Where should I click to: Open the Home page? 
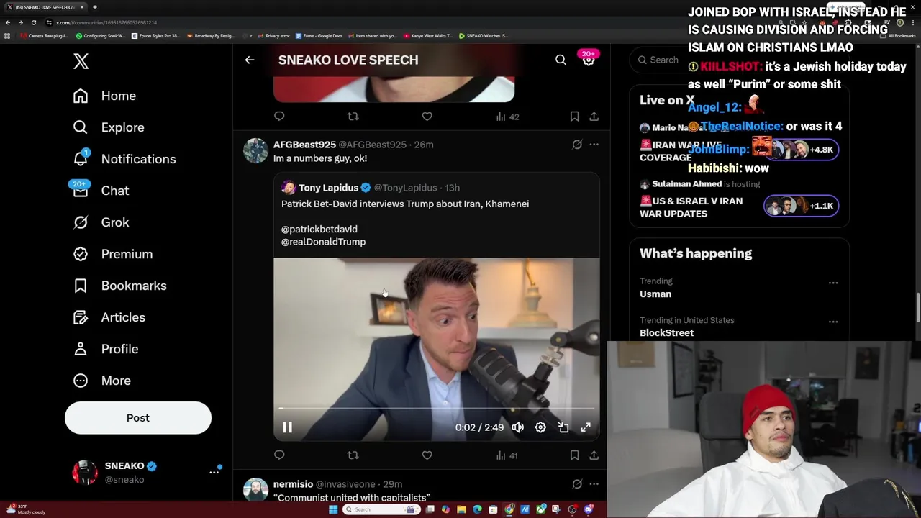click(104, 96)
